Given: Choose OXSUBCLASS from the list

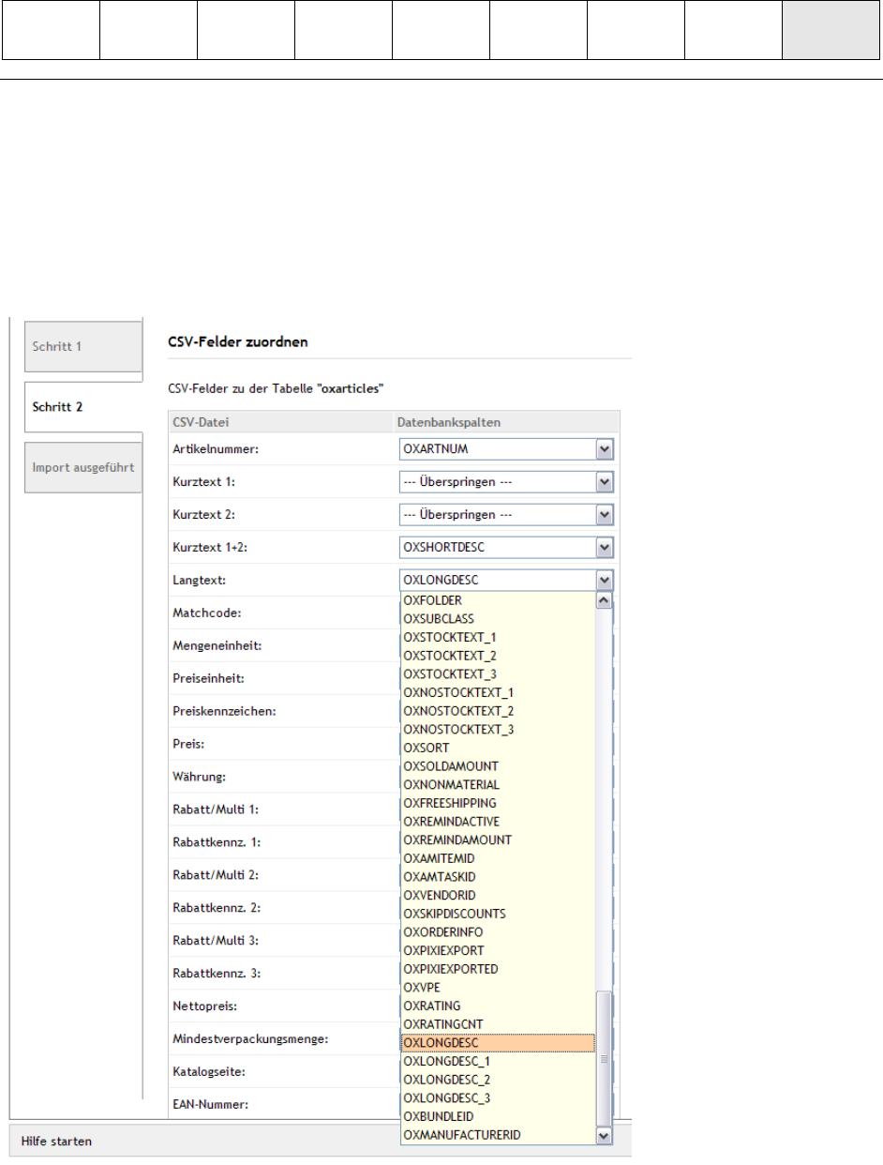Looking at the screenshot, I should pos(498,619).
